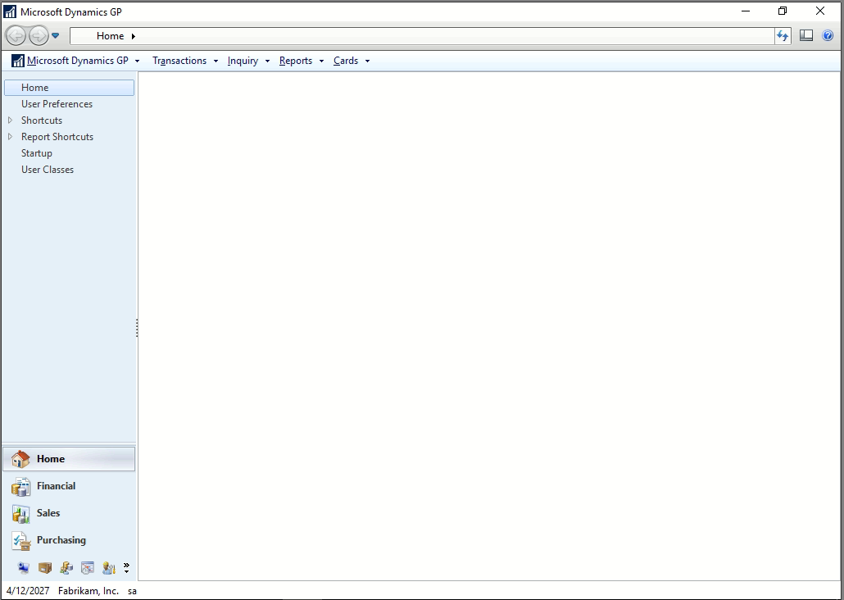The height and width of the screenshot is (600, 844).
Task: Open the Cards menu
Action: click(x=346, y=61)
